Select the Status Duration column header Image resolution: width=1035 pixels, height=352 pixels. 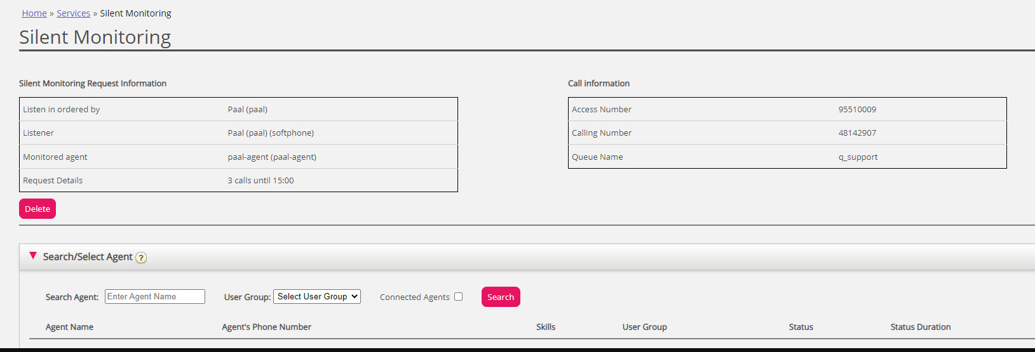(920, 327)
